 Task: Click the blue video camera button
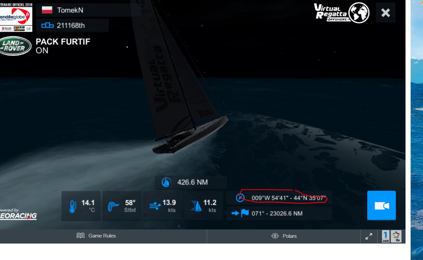381,206
